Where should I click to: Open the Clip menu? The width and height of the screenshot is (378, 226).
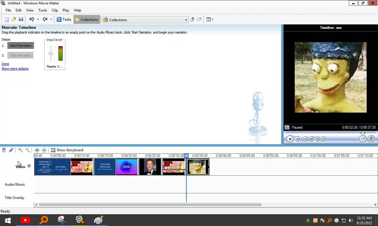(x=55, y=10)
